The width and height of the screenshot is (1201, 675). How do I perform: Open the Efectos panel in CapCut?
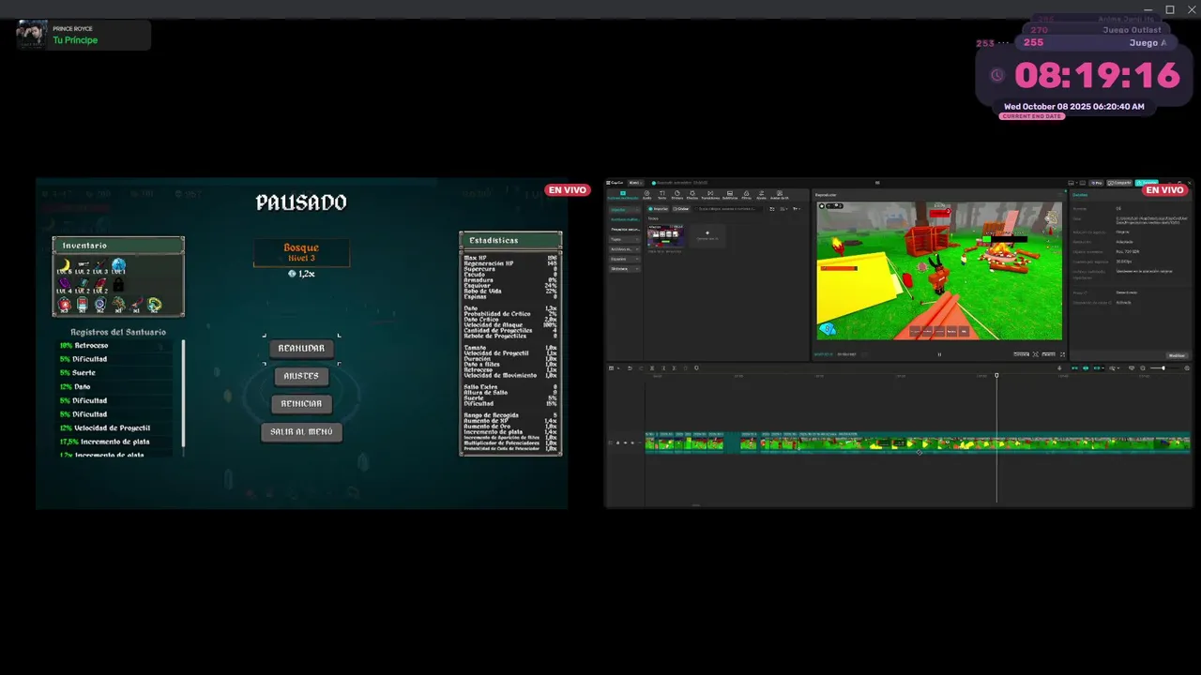click(692, 195)
